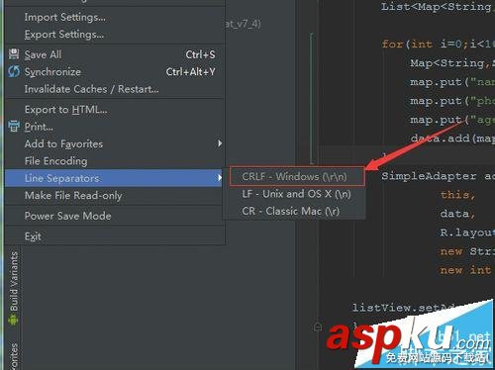Open the Print menu entry
495x370 pixels.
(115, 127)
